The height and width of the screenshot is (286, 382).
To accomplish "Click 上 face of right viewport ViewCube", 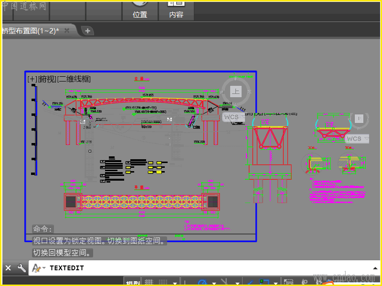I will 359,119.
